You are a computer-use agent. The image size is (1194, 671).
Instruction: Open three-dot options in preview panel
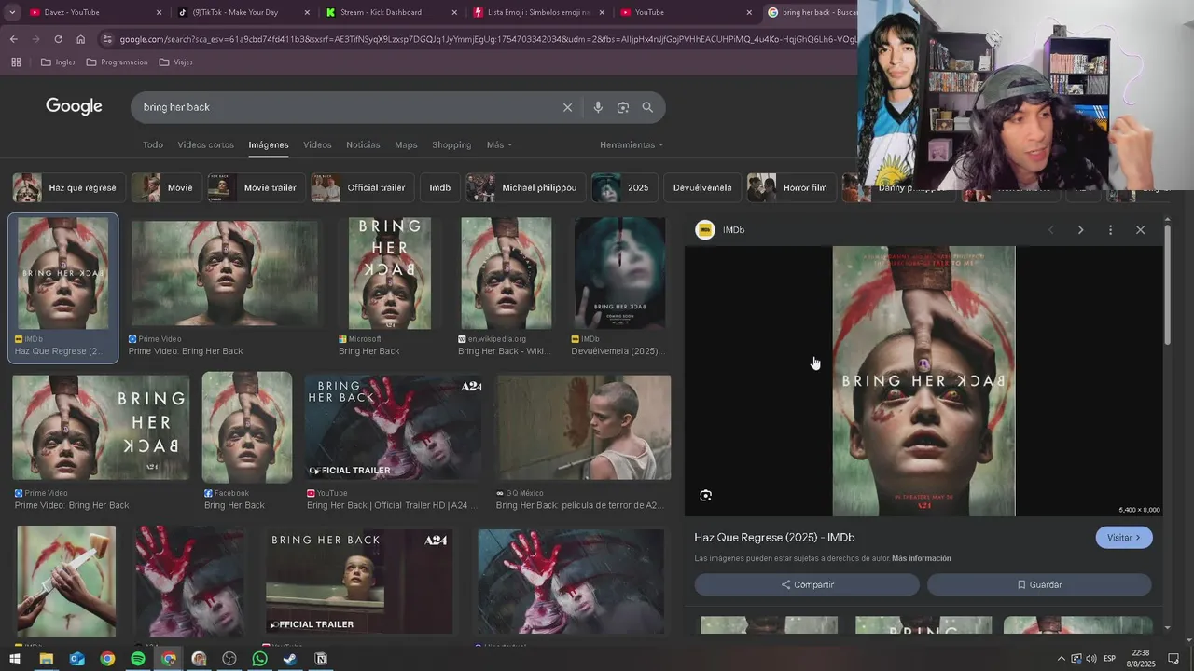(x=1110, y=230)
